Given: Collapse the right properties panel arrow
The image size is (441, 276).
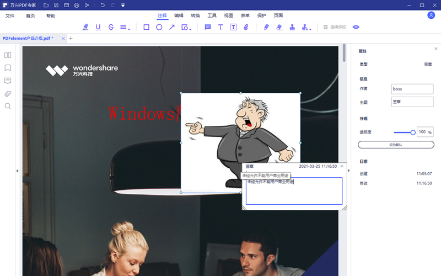Looking at the screenshot, I should point(348,171).
